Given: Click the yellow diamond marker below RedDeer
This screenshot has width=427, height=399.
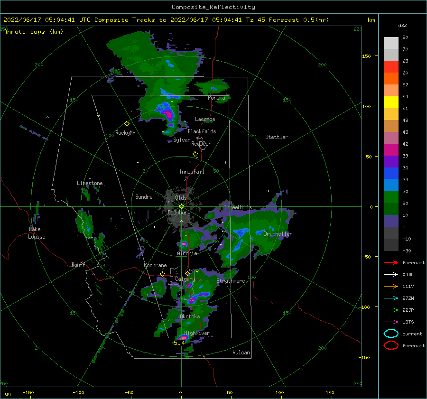Looking at the screenshot, I should click(195, 154).
